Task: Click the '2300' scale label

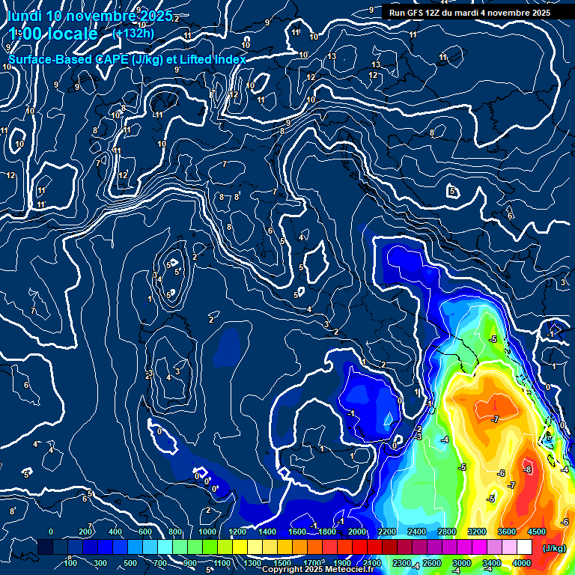Action: coord(401,563)
